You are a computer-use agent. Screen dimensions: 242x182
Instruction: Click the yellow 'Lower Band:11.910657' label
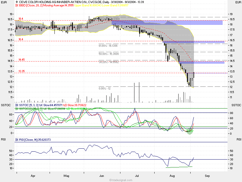tap(115, 5)
